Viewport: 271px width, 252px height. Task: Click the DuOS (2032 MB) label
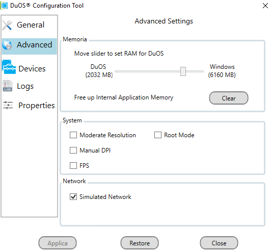coord(99,71)
